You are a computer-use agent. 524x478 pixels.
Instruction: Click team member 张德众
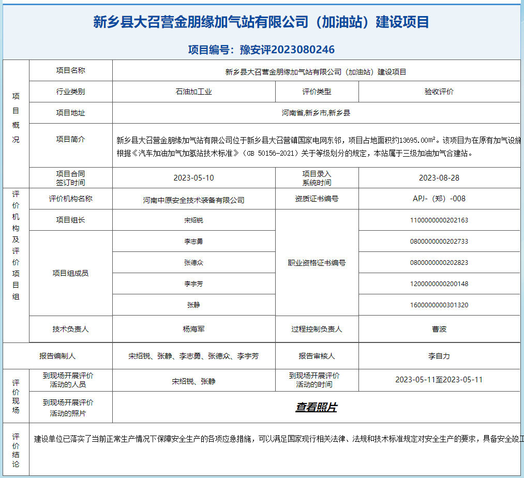click(194, 263)
